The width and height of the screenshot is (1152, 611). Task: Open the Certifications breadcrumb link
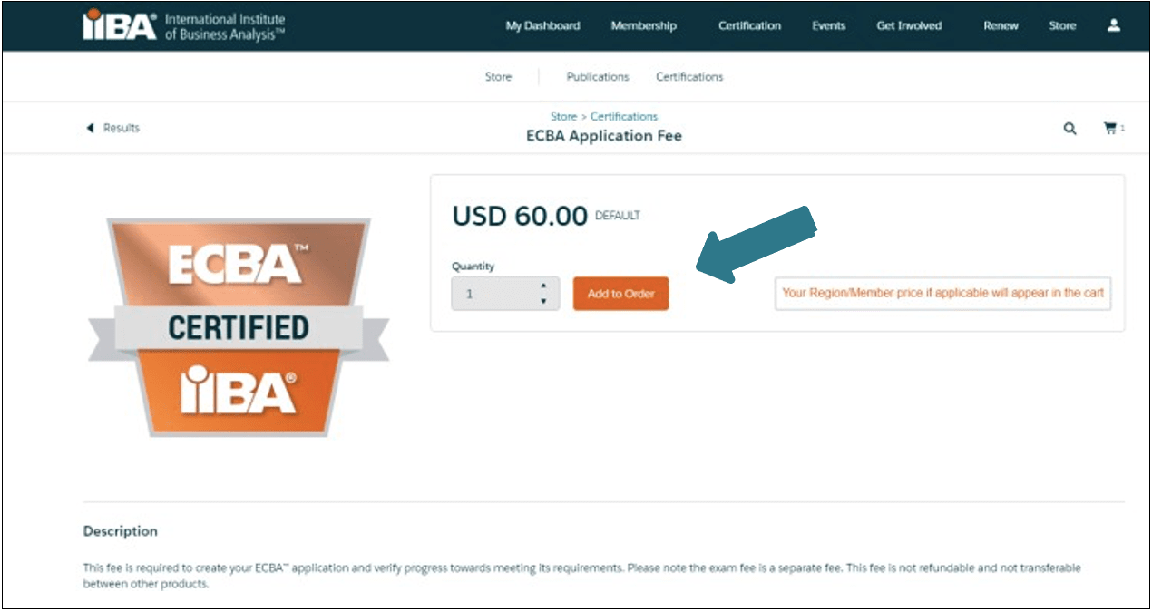[x=624, y=116]
